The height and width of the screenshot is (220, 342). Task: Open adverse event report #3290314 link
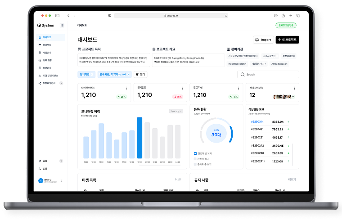[257, 121]
